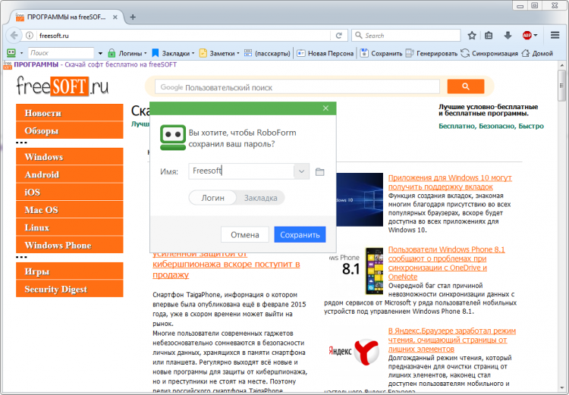Screen dimensions: 569x395
Task: Click Новая Персона toolbar button
Action: [x=325, y=53]
